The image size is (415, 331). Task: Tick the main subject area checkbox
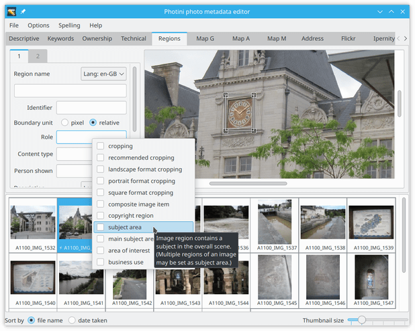(100, 239)
